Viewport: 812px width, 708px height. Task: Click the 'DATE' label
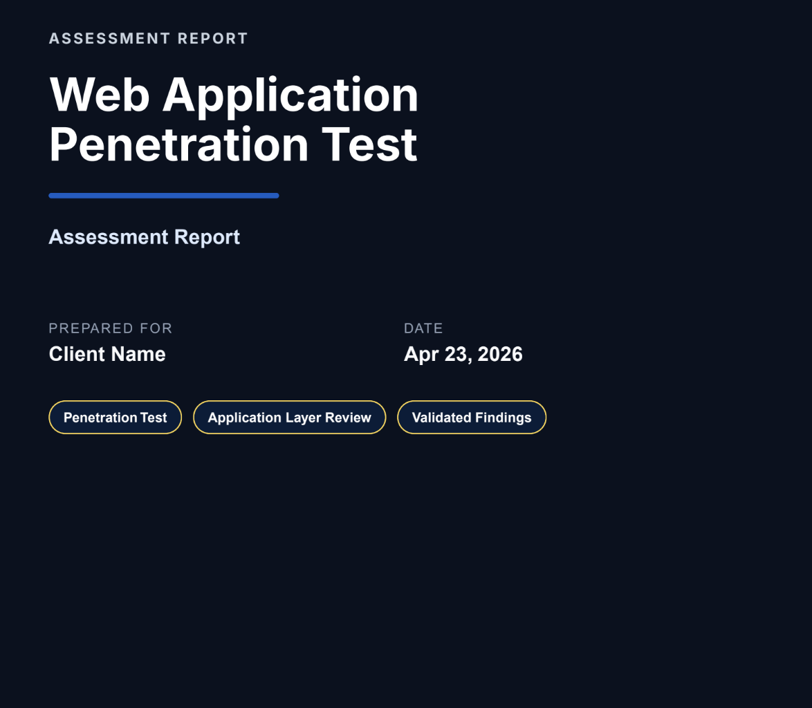click(x=423, y=328)
